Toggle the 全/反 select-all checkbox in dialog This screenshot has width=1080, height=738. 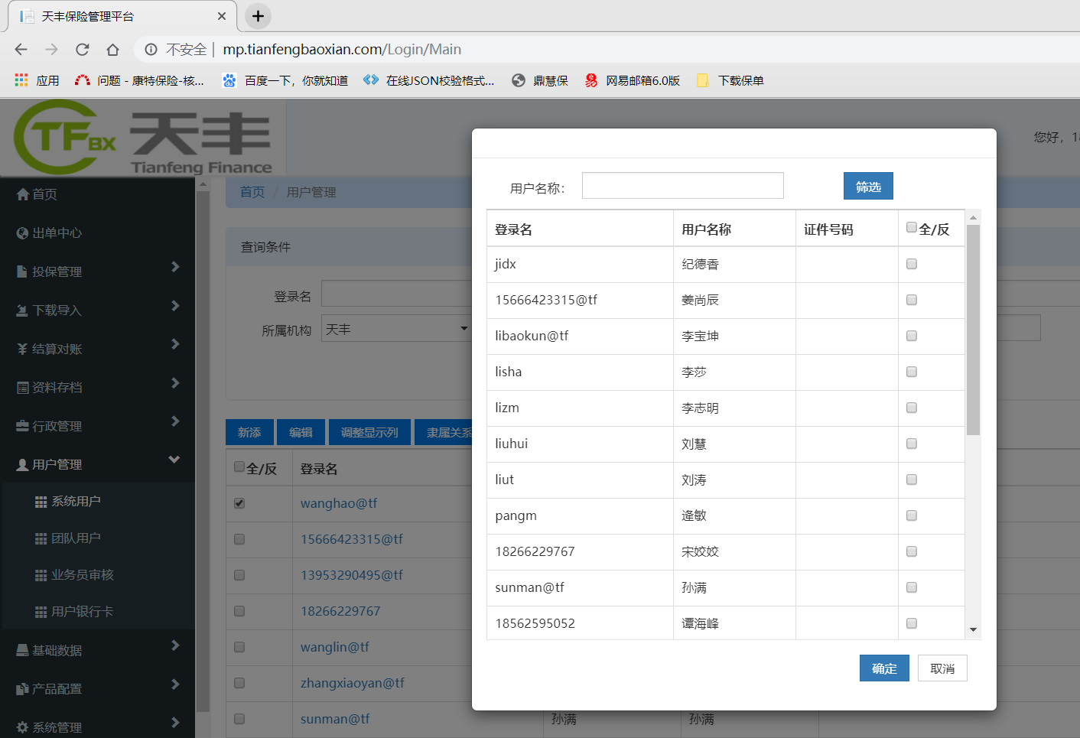coord(911,227)
